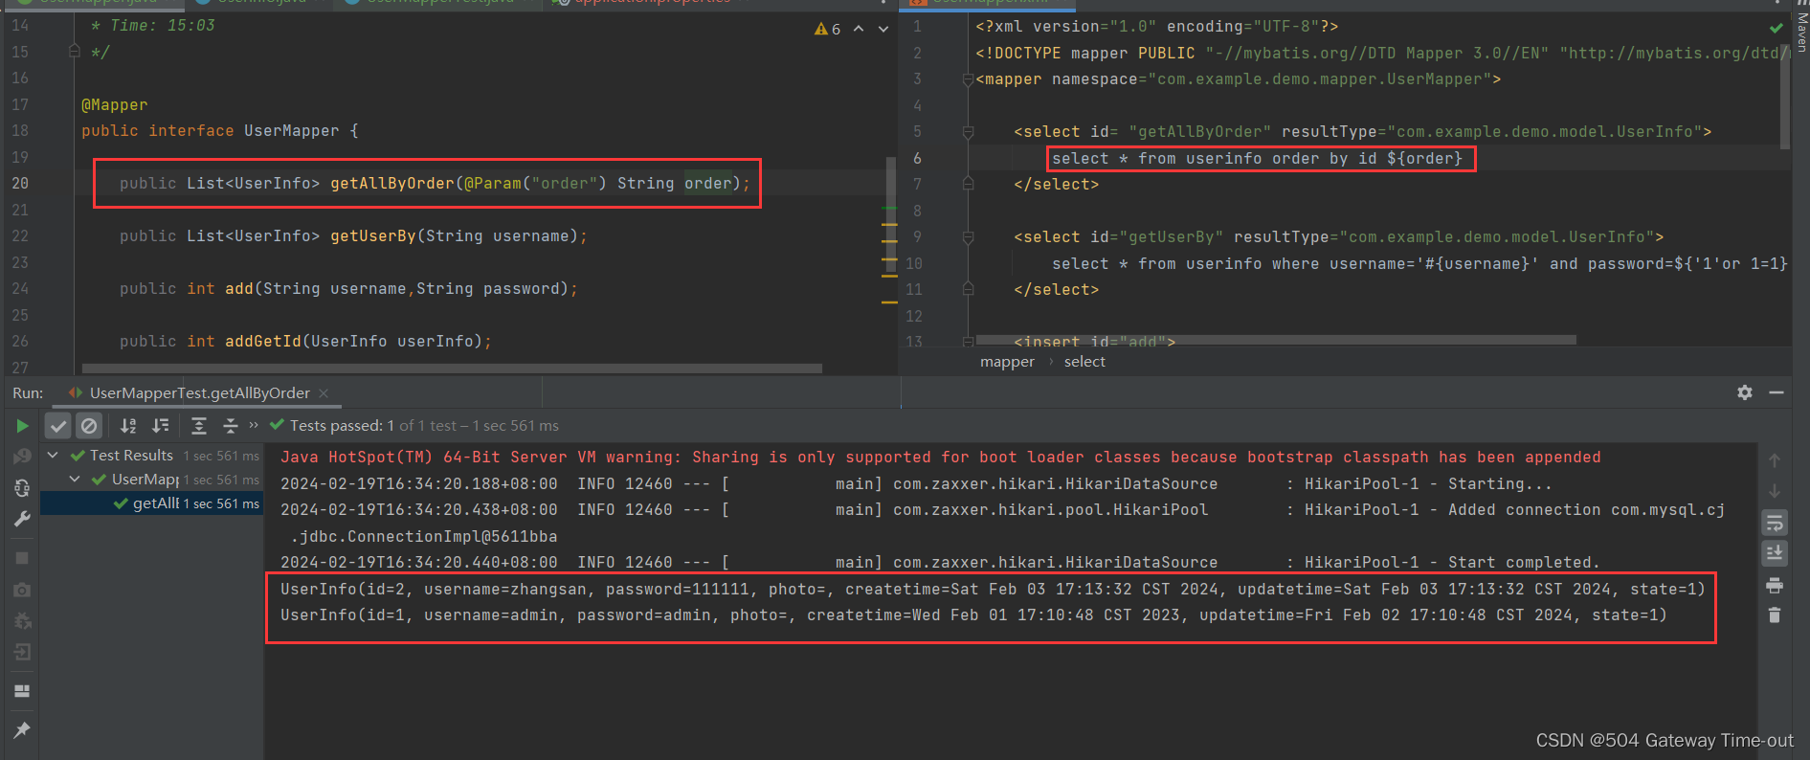Click the Tests passed status text
This screenshot has height=760, width=1810.
pyautogui.click(x=424, y=426)
